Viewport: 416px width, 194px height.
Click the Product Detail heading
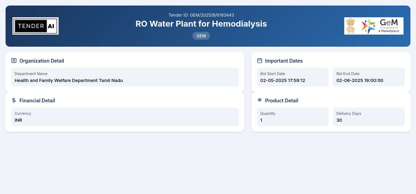pos(281,101)
